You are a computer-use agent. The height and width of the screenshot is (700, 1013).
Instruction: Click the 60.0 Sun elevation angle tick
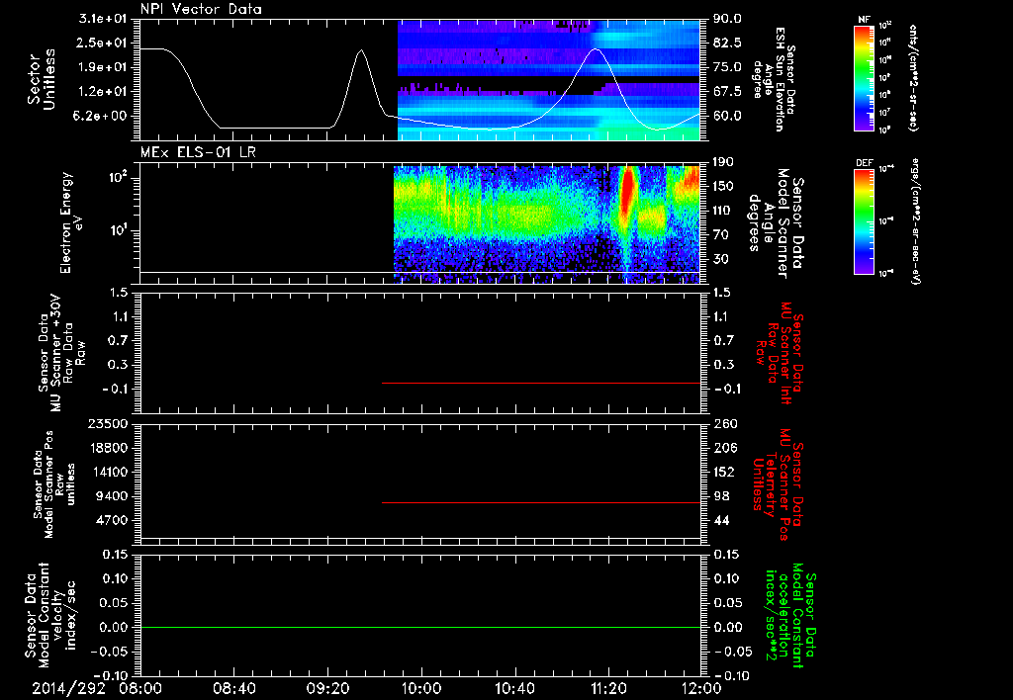coord(727,117)
